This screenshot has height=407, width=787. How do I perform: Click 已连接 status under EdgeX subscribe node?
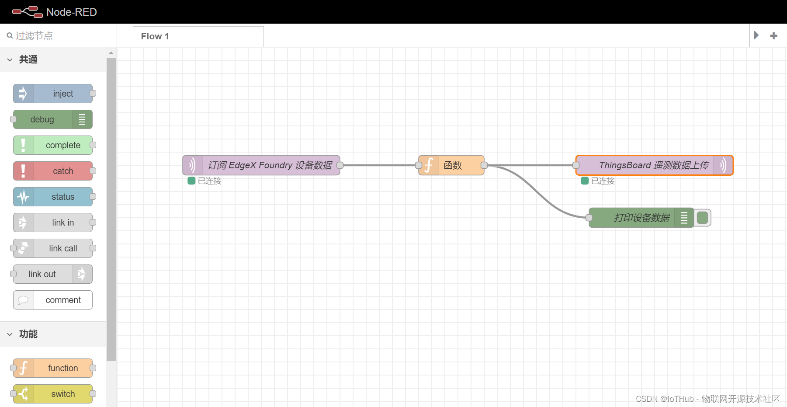(205, 181)
